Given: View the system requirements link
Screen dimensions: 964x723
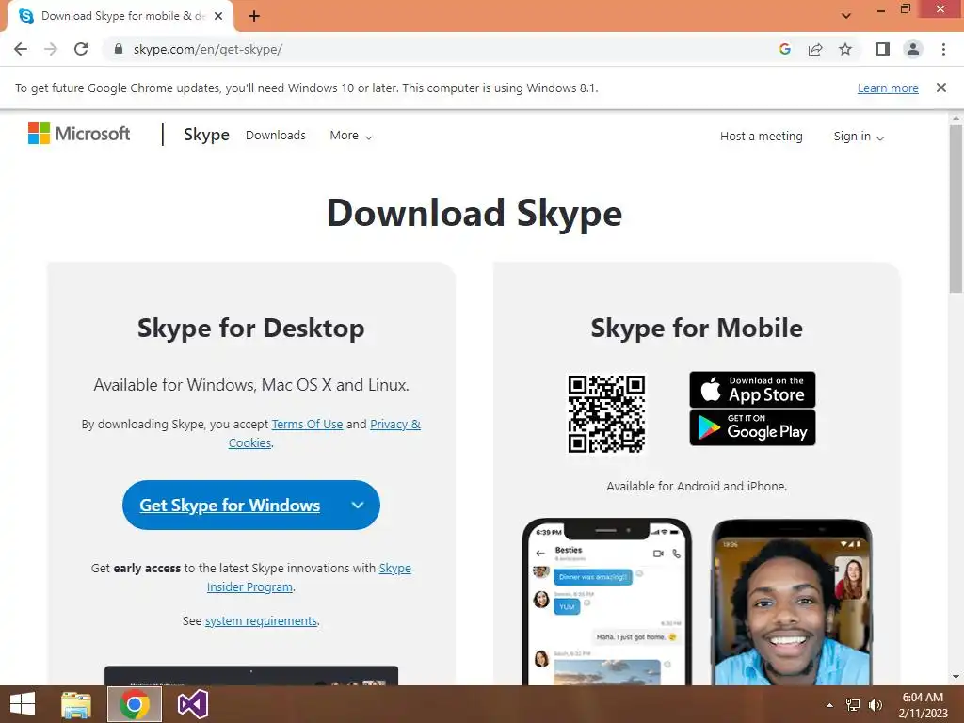Looking at the screenshot, I should point(262,621).
